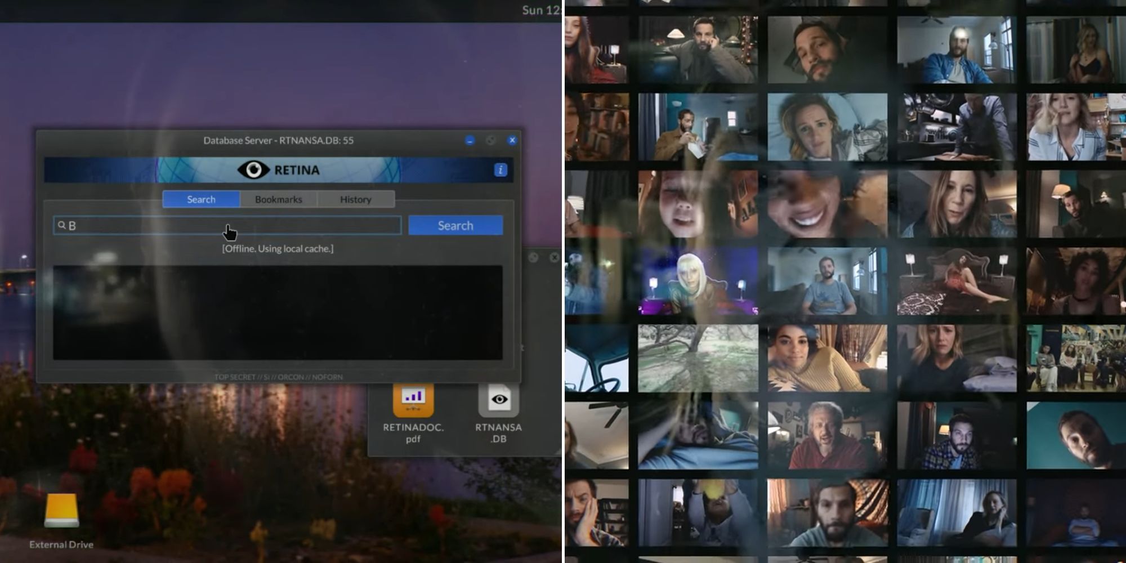1126x563 pixels.
Task: Close the background file window behind RETINA
Action: (x=554, y=257)
